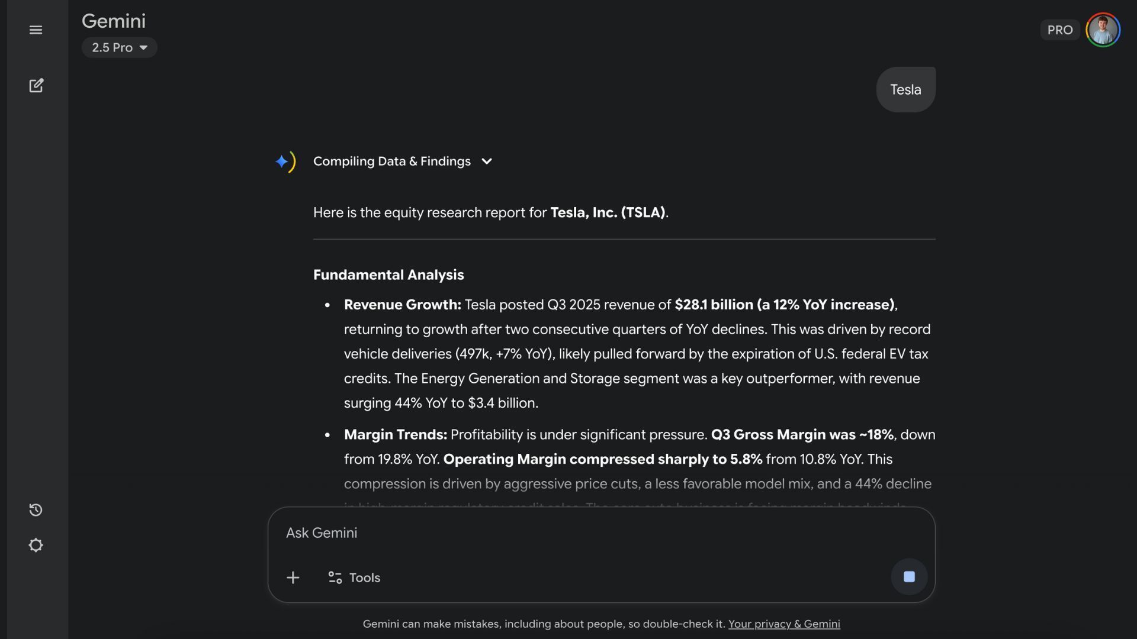1137x639 pixels.
Task: Click the Revenue Growth bullet label
Action: tap(402, 305)
